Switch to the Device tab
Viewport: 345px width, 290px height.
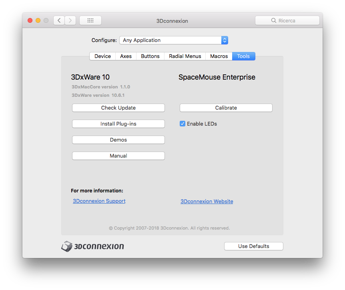[102, 56]
